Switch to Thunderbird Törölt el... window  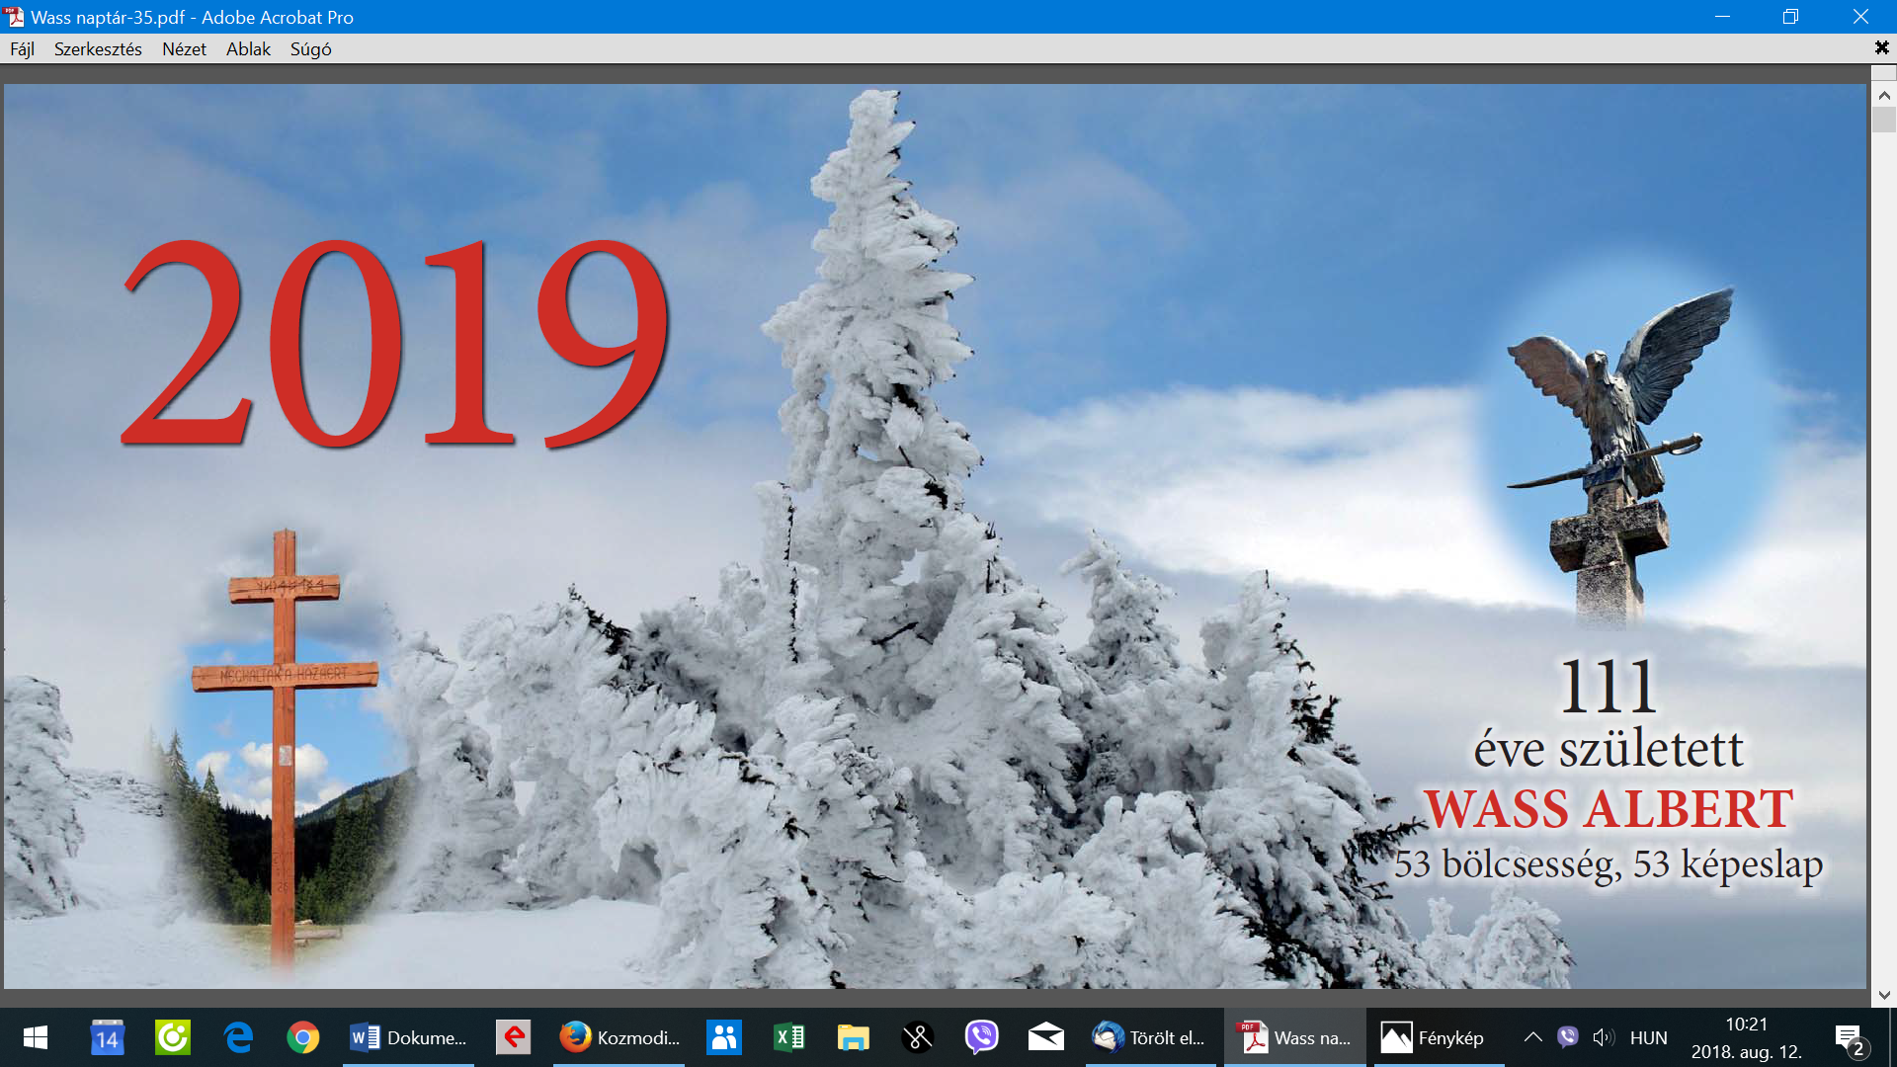tap(1151, 1037)
